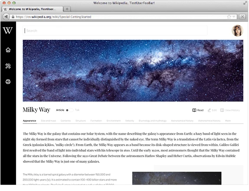Select the Article label beside the title
This screenshot has width=249, height=191.
tap(60, 110)
